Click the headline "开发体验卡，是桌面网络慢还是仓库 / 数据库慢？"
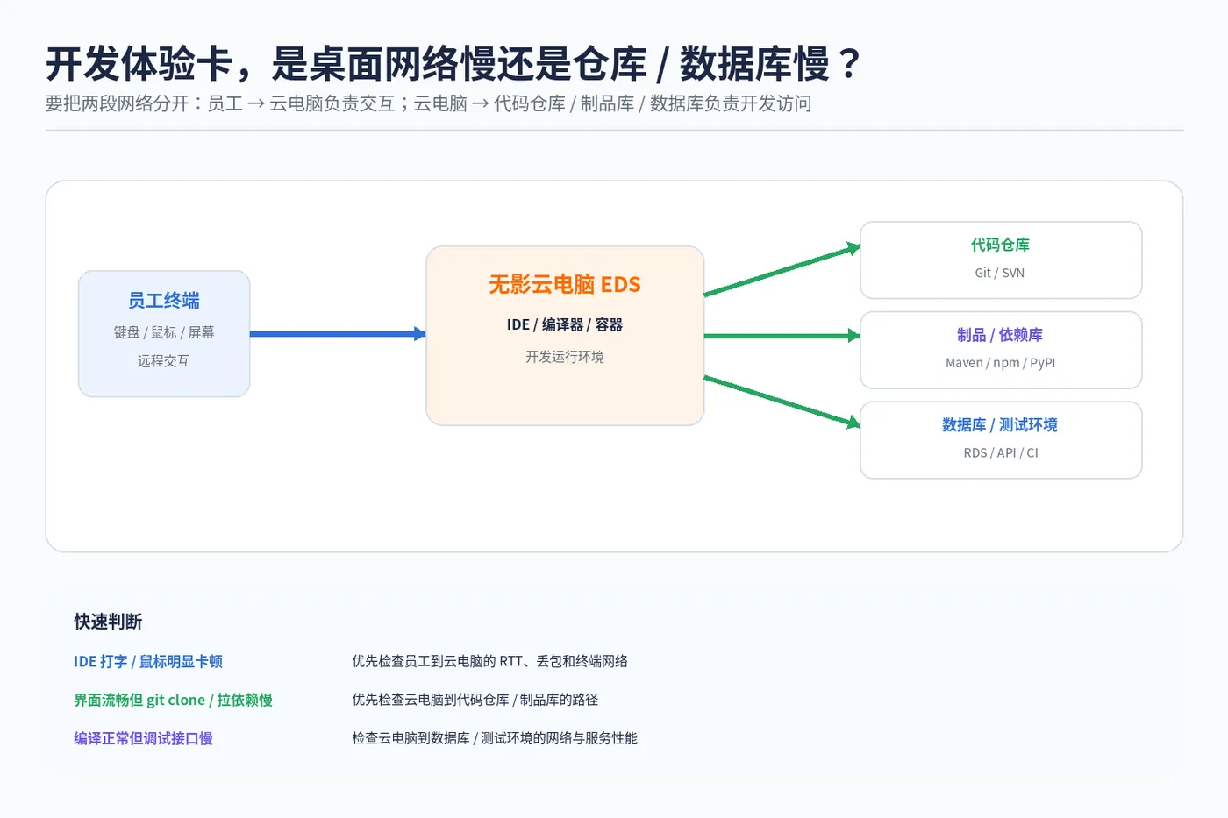 pos(454,64)
